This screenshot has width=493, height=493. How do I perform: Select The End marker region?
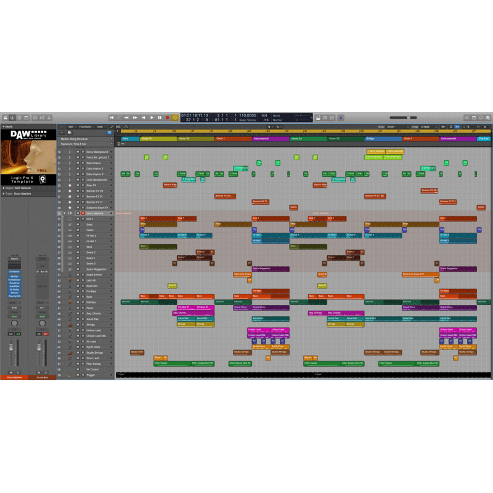pyautogui.click(x=484, y=139)
